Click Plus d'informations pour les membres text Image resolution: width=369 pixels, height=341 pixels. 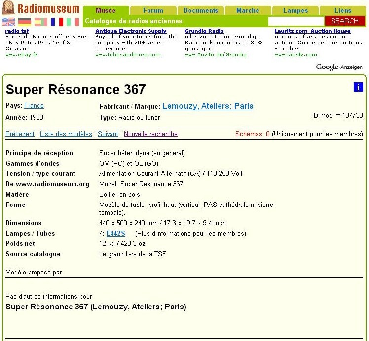pos(190,234)
